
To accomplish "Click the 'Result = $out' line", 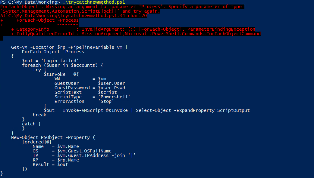I will tap(50, 164).
